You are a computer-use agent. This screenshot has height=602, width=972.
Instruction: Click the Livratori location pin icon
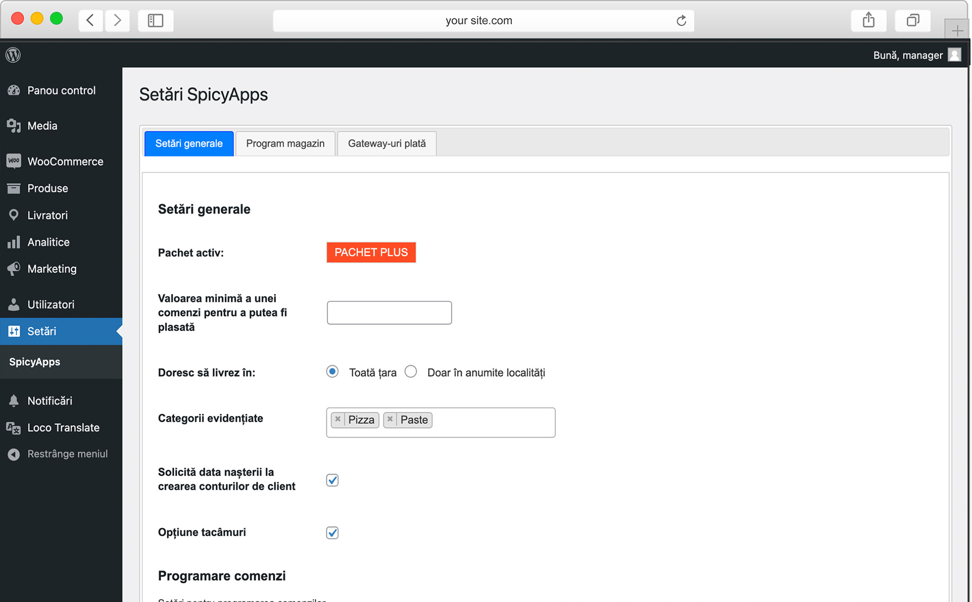pos(14,215)
